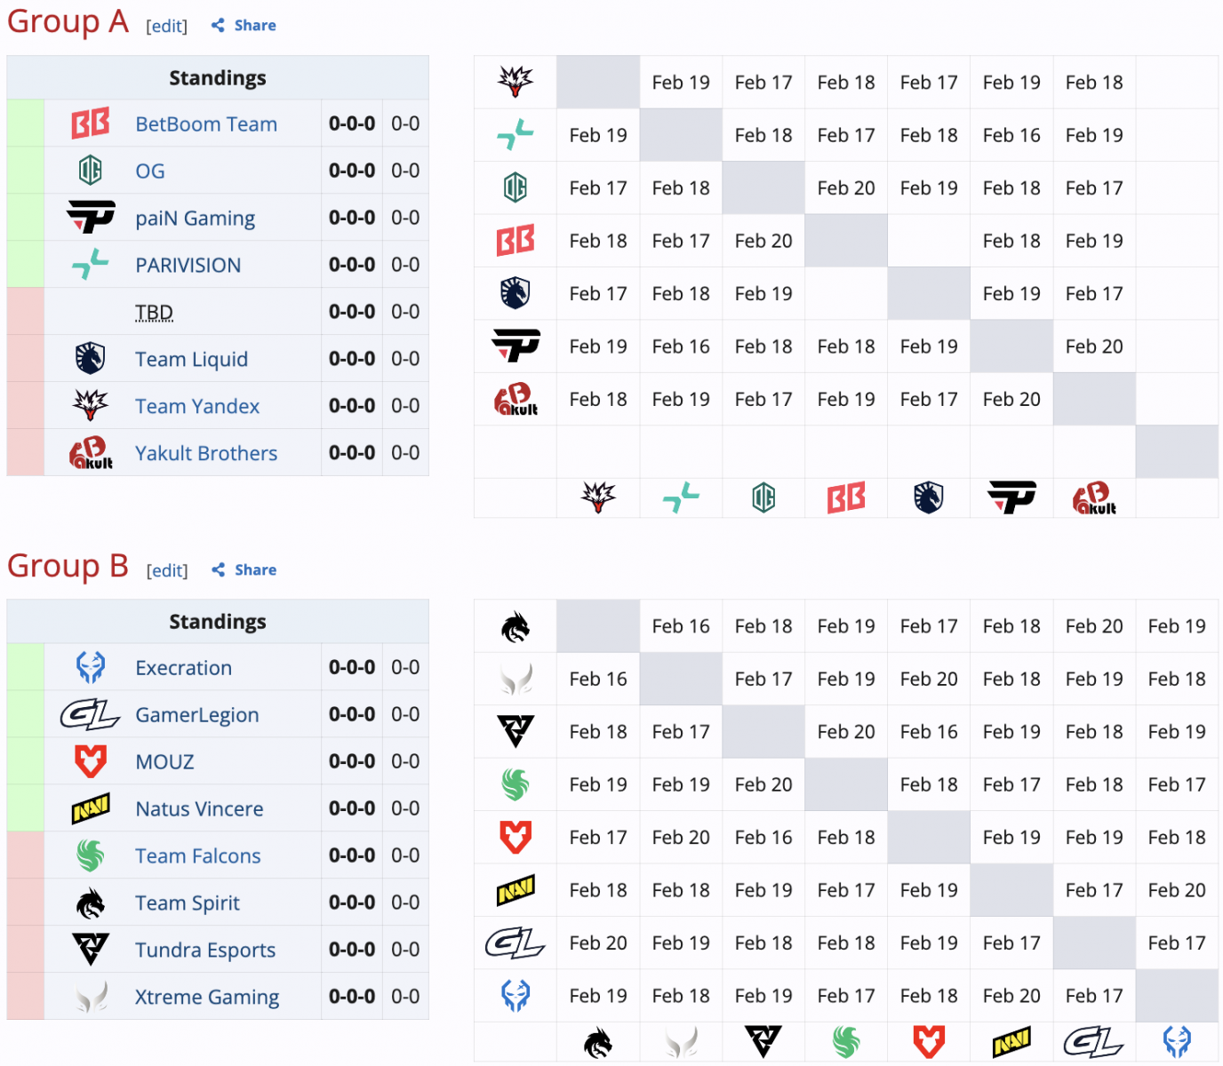Open the Team Yandex team link

coord(196,406)
